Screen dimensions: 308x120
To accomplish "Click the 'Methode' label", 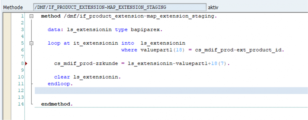I will click(13, 8).
